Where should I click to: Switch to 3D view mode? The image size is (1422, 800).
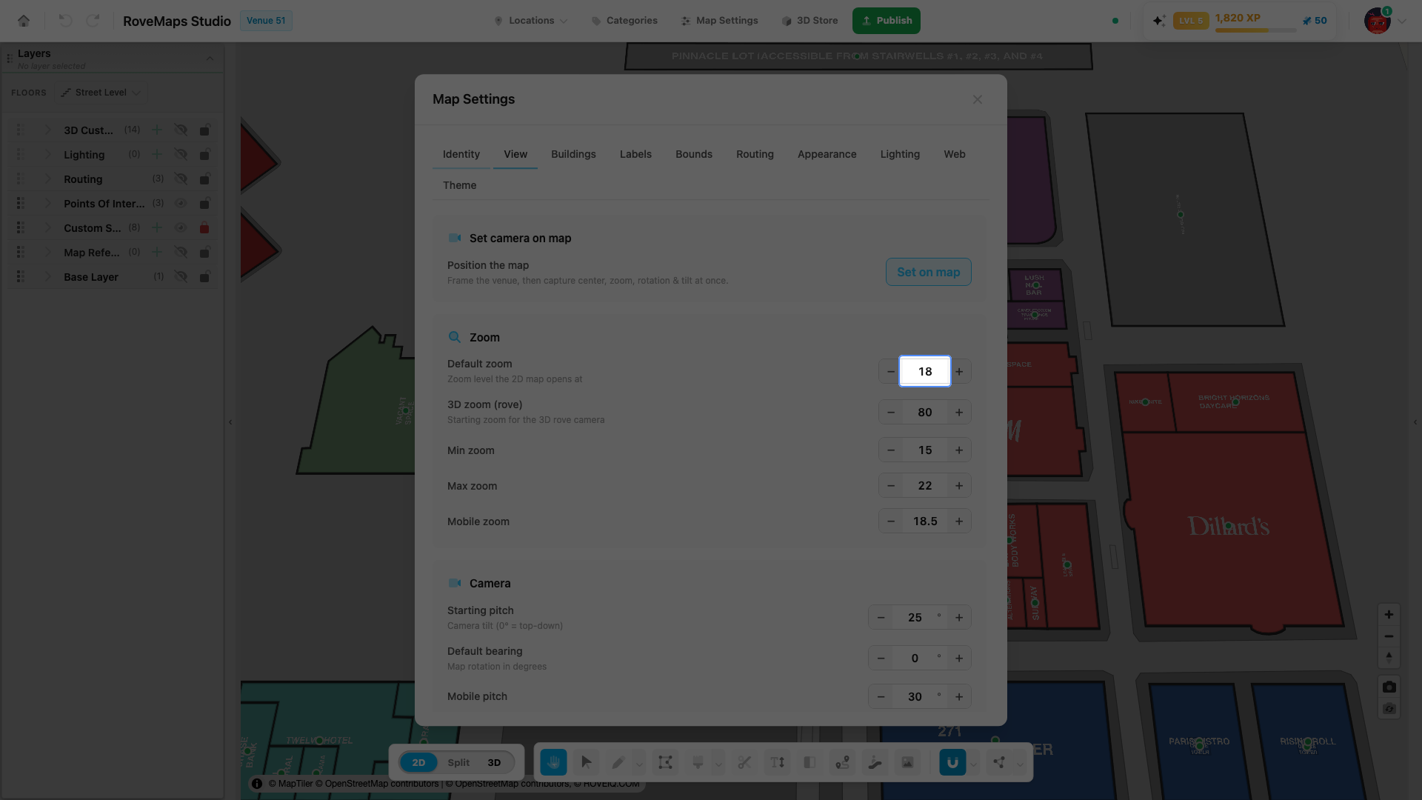[x=494, y=762]
